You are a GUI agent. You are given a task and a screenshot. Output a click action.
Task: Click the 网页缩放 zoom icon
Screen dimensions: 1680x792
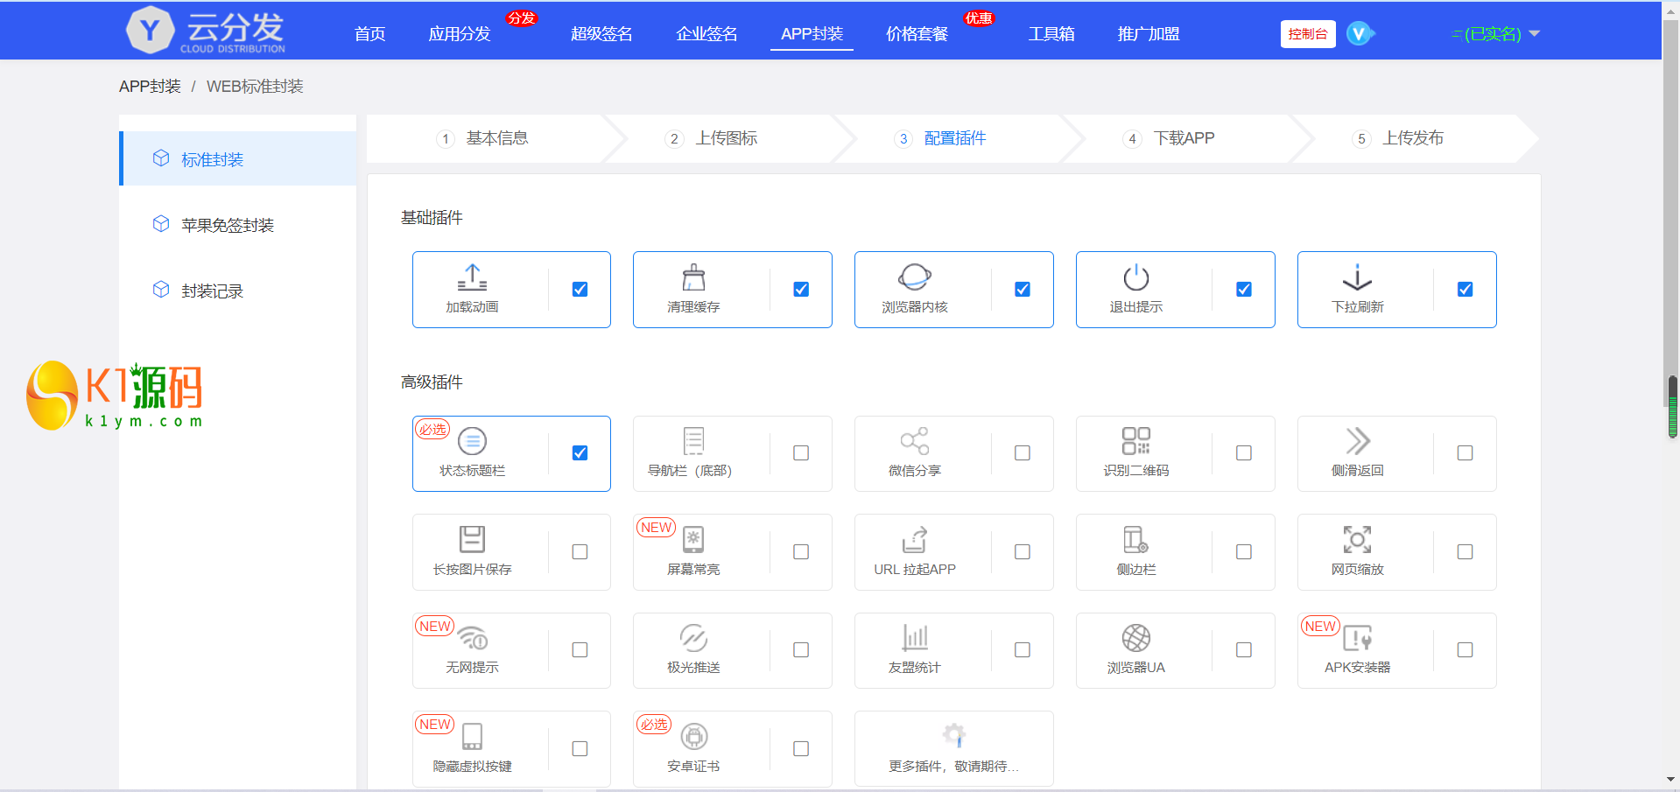point(1357,540)
